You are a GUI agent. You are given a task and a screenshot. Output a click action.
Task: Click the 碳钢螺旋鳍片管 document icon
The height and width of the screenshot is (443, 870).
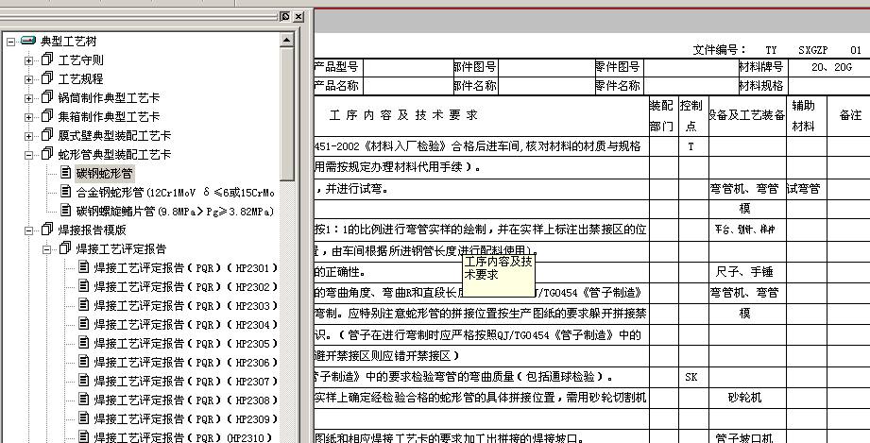pos(66,211)
